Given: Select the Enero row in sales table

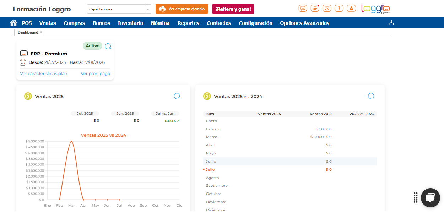Looking at the screenshot, I should click(x=290, y=121).
